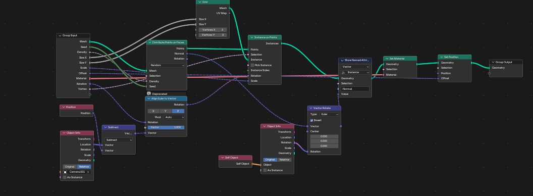Click the Material output socket on Group Input
The image size is (533, 196).
90,79
